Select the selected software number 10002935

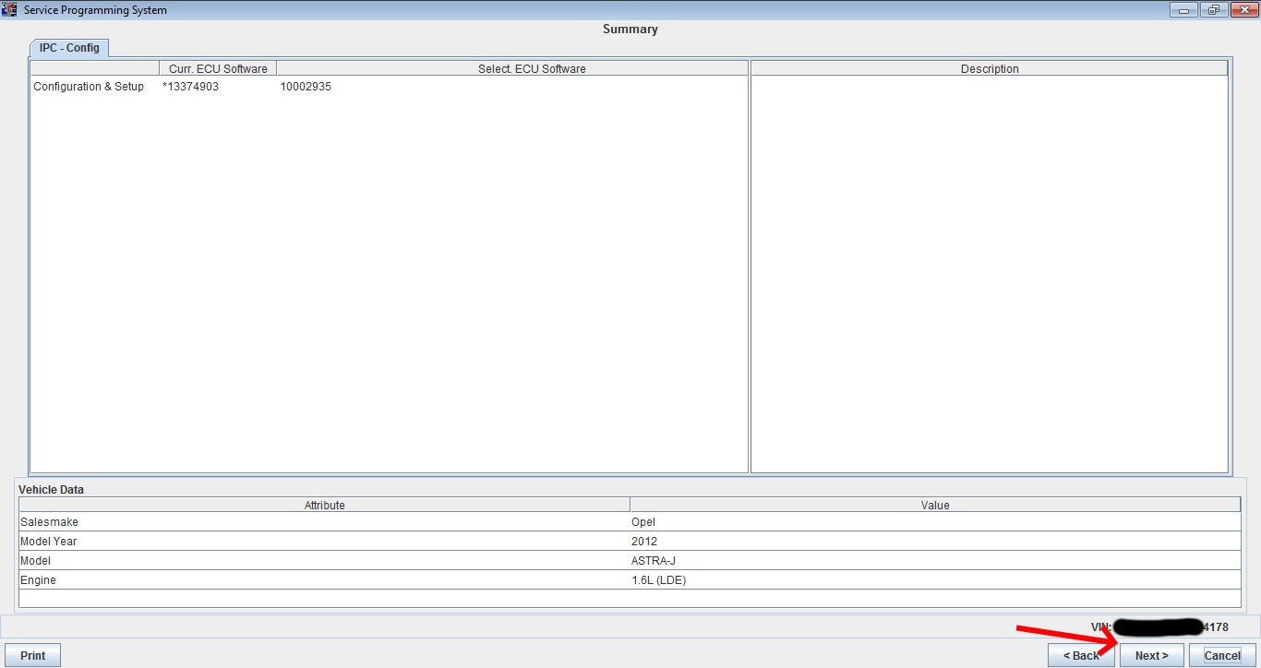coord(306,87)
